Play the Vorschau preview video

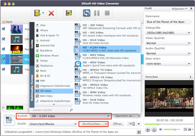[148, 129]
